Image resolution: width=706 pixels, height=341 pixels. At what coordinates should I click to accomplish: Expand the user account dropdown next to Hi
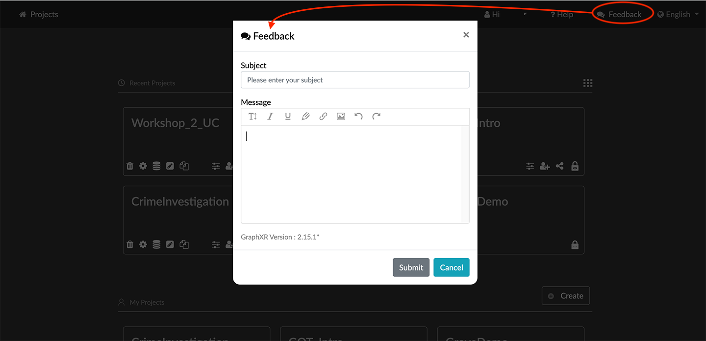tap(524, 14)
